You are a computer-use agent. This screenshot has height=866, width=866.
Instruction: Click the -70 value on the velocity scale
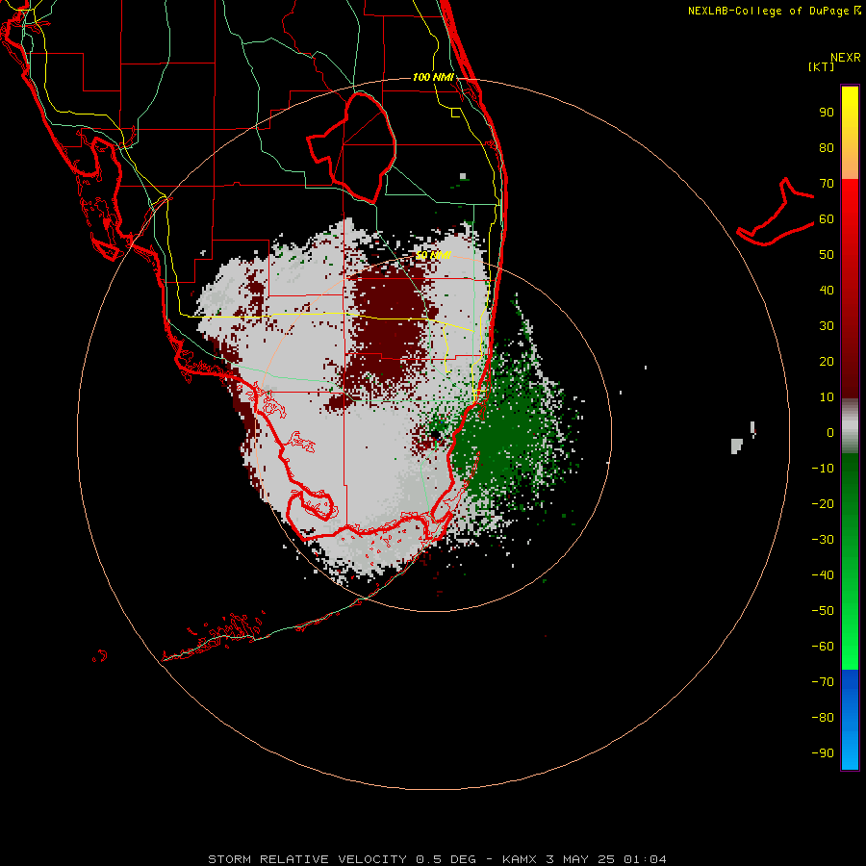(823, 682)
